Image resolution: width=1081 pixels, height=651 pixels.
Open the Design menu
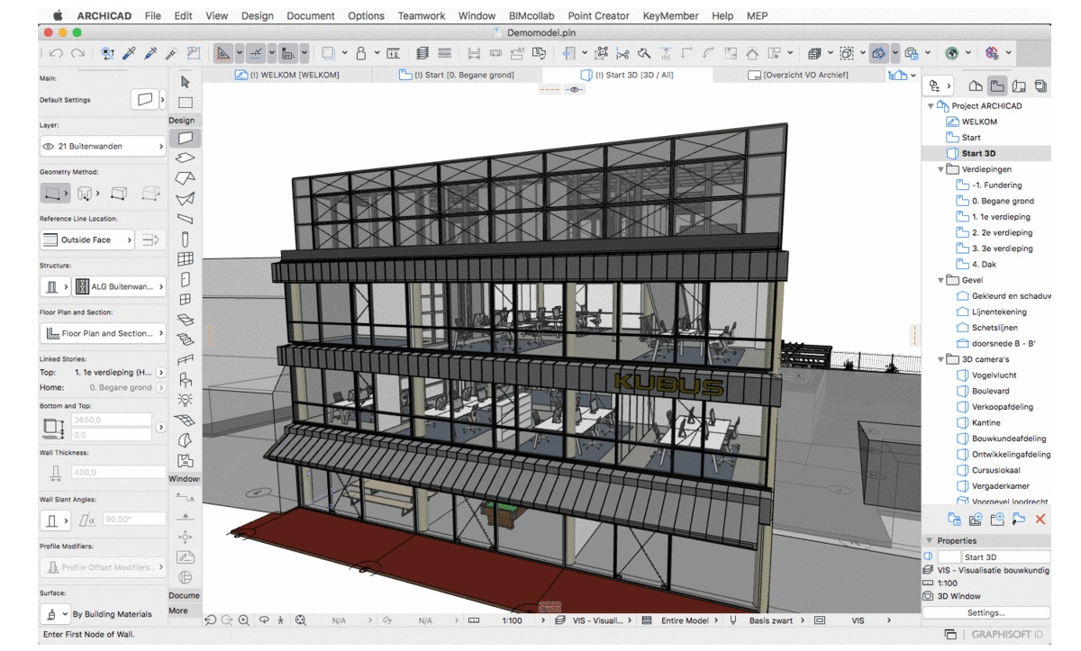(x=258, y=15)
